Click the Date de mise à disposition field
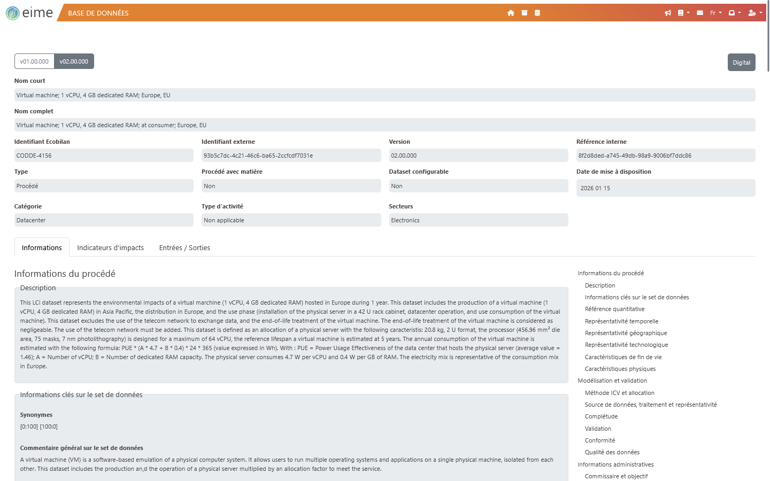This screenshot has height=481, width=770. pyautogui.click(x=666, y=188)
